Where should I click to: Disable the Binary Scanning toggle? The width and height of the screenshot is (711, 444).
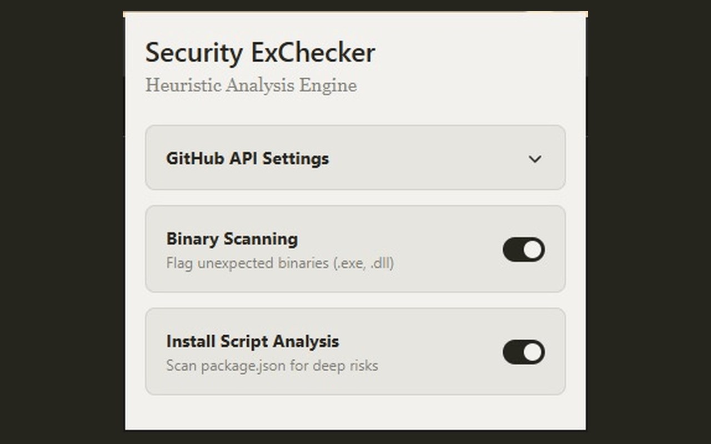click(x=524, y=250)
